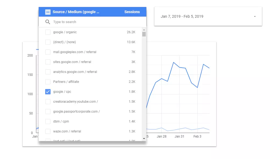The height and width of the screenshot is (159, 270).
Task: Click the Source / Medium filter header
Action: [76, 12]
